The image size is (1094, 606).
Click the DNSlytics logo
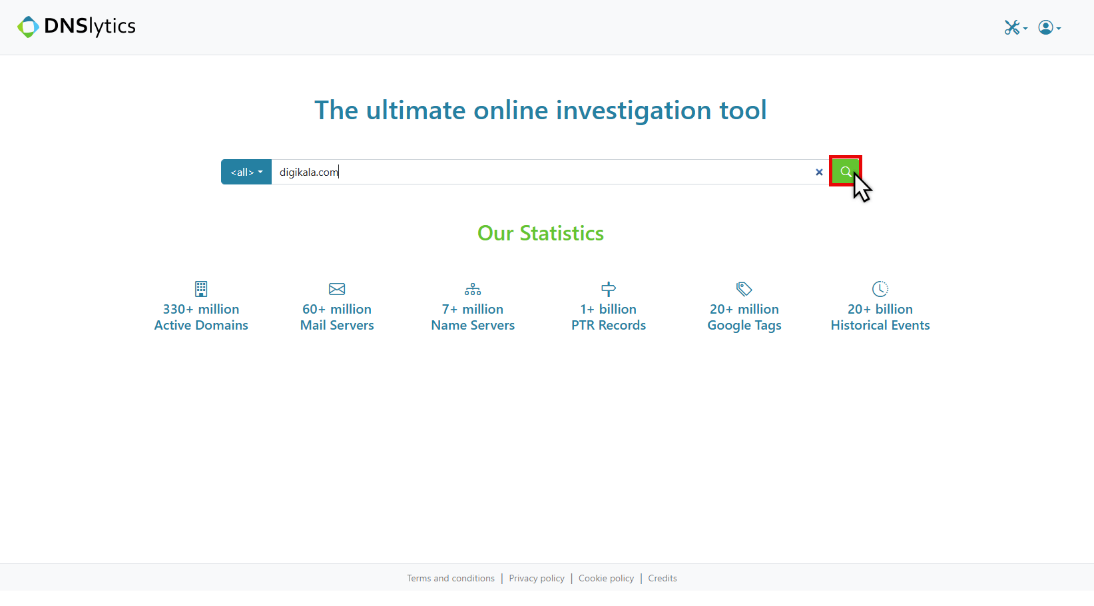77,27
